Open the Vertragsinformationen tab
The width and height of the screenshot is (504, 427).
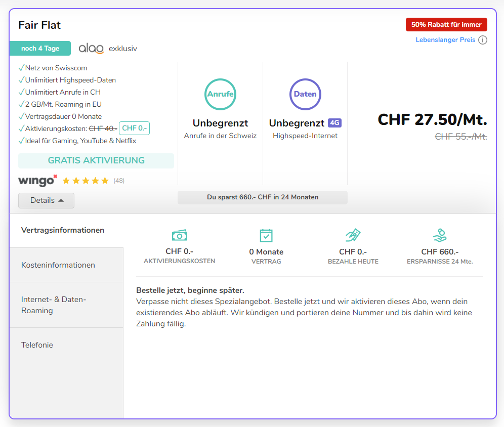[63, 230]
